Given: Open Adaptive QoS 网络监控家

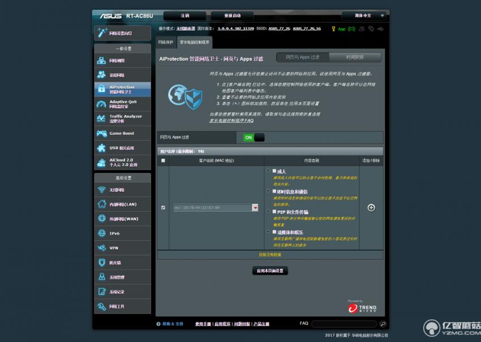Looking at the screenshot, I should pos(122,104).
